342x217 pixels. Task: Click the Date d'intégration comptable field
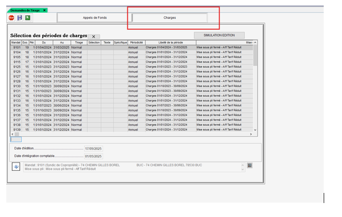(x=94, y=156)
